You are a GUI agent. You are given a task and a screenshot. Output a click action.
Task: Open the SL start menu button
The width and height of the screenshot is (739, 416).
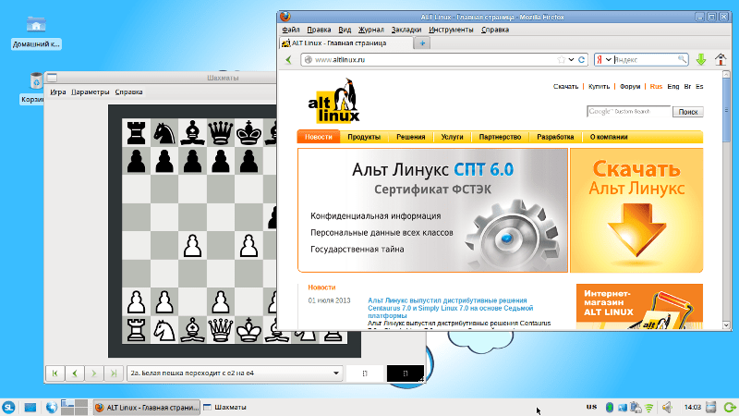pos(8,407)
